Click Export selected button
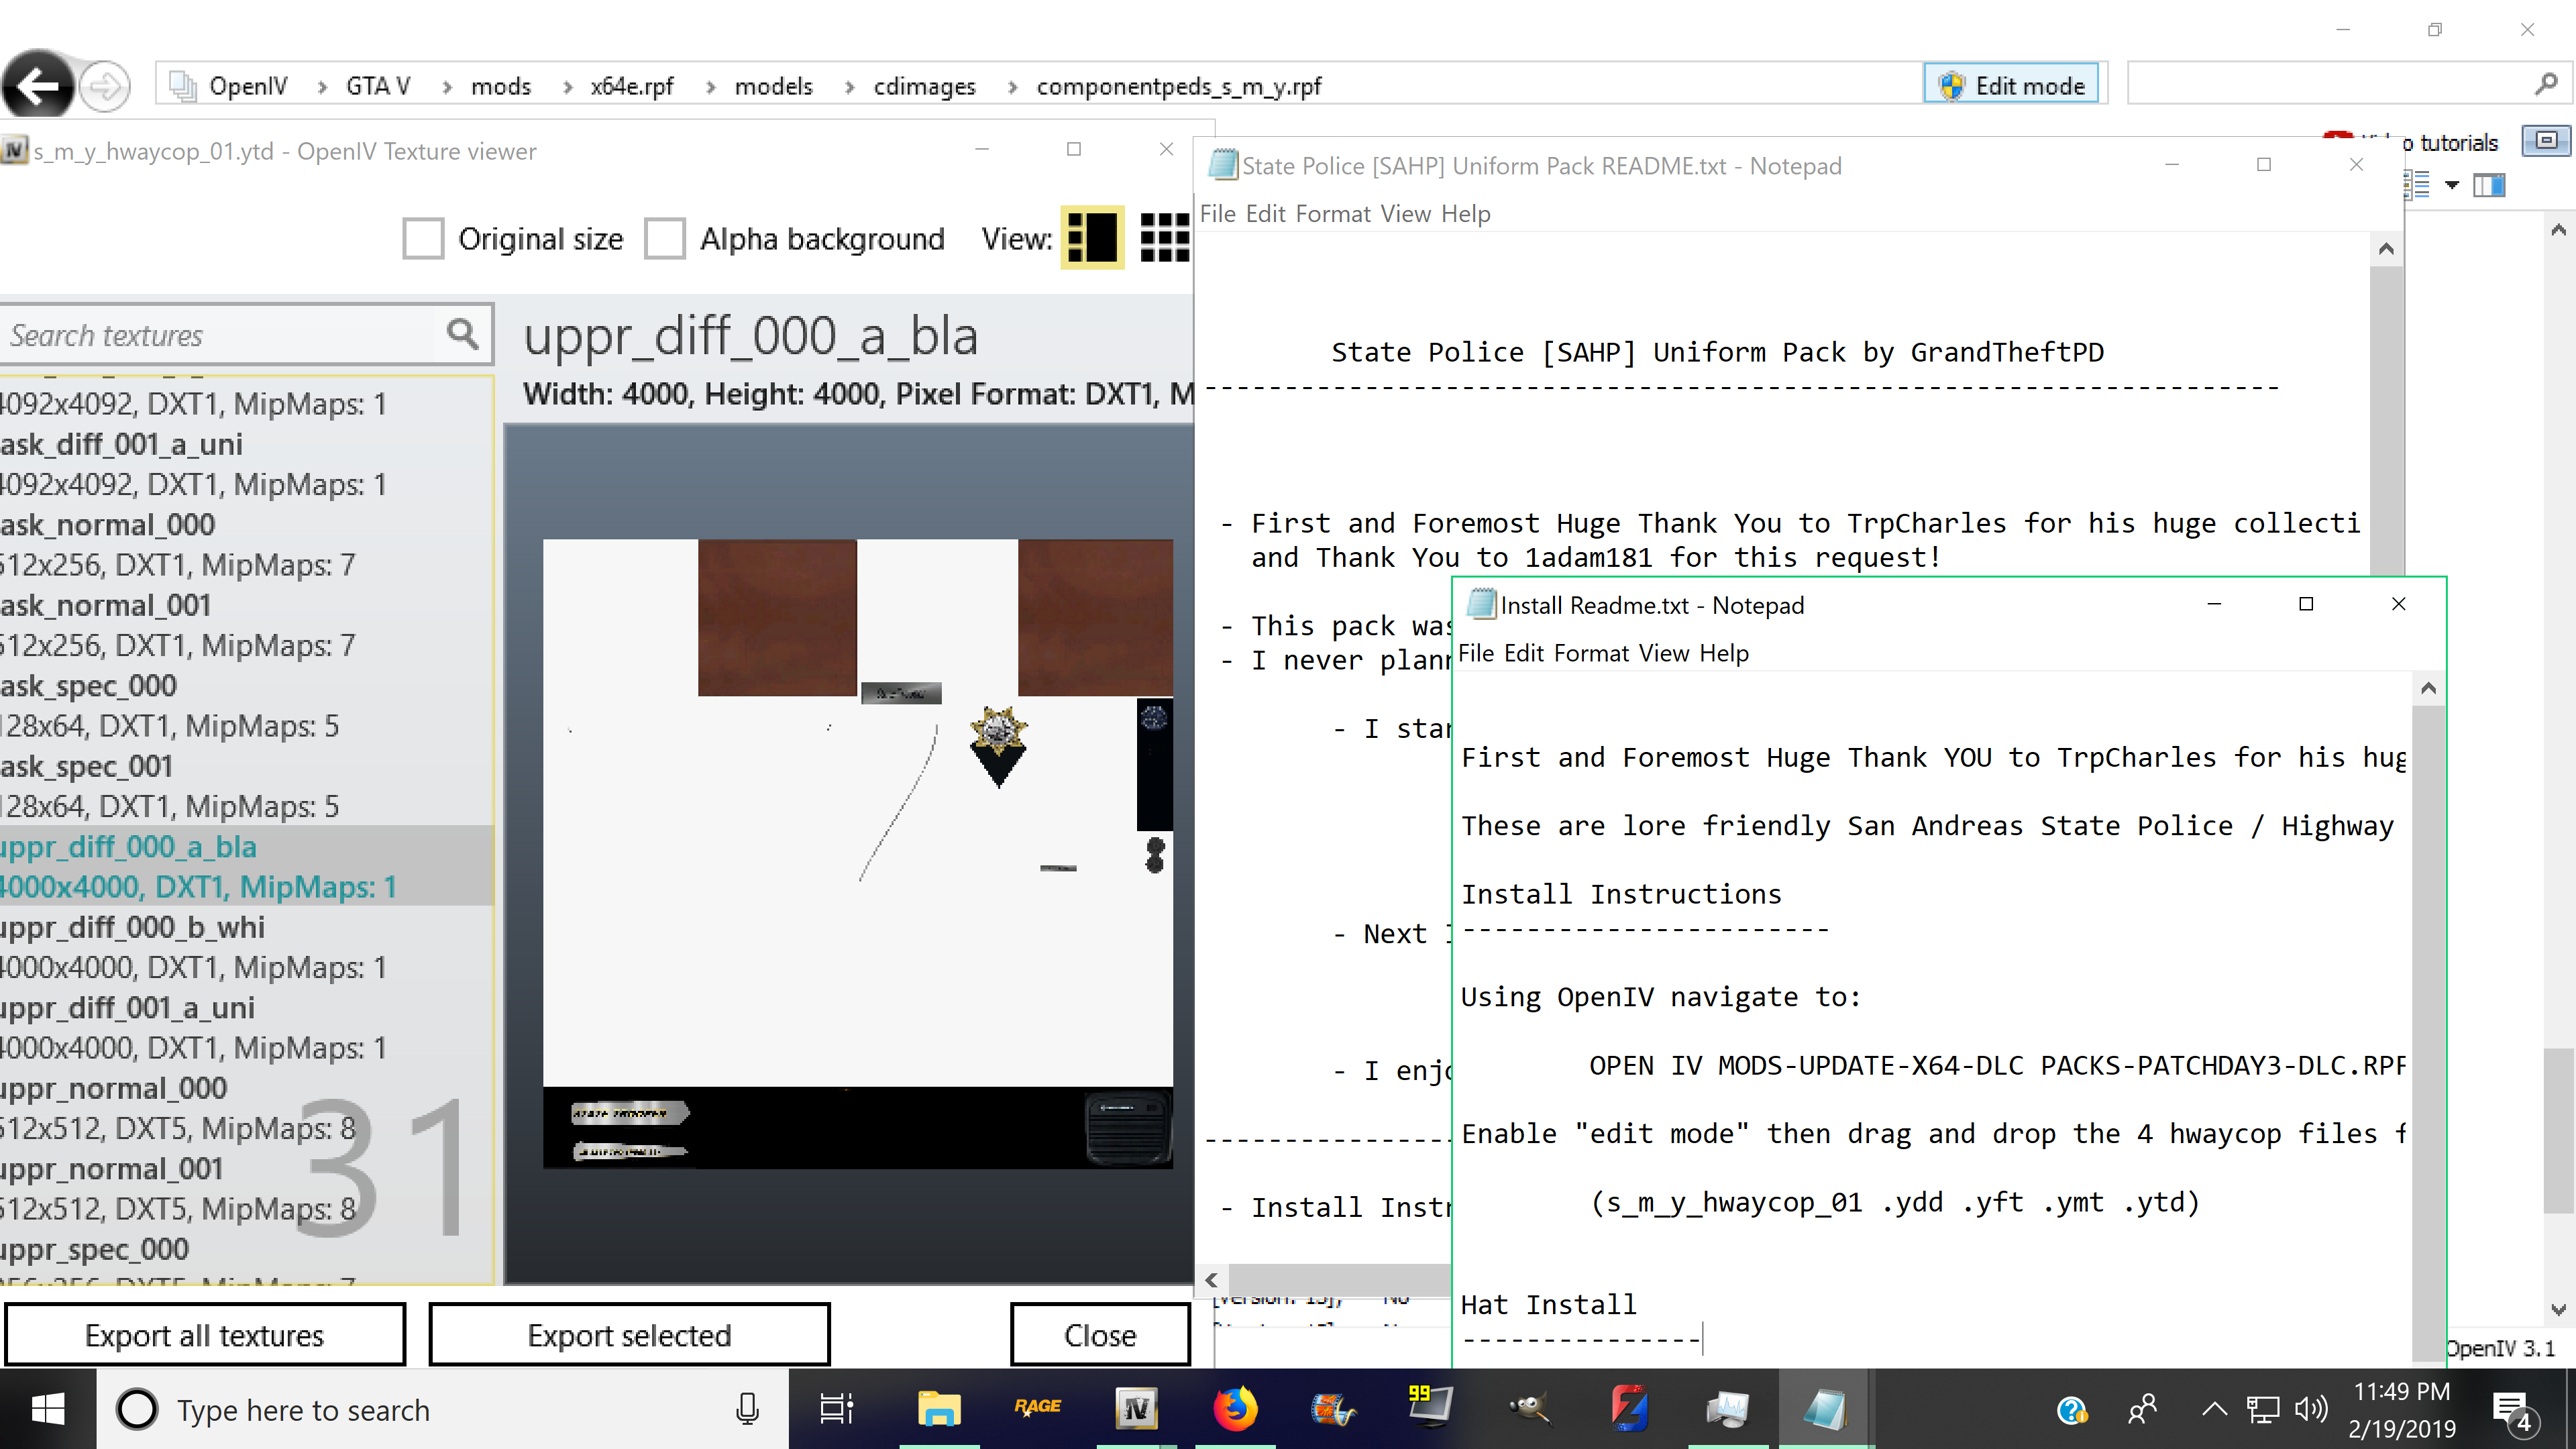Screen dimensions: 2576x1449 (x=629, y=1335)
